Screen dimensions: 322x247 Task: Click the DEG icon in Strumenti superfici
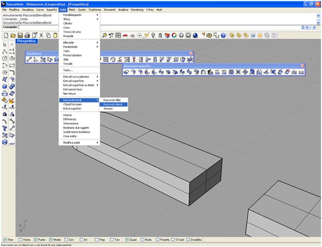pyautogui.click(x=224, y=72)
